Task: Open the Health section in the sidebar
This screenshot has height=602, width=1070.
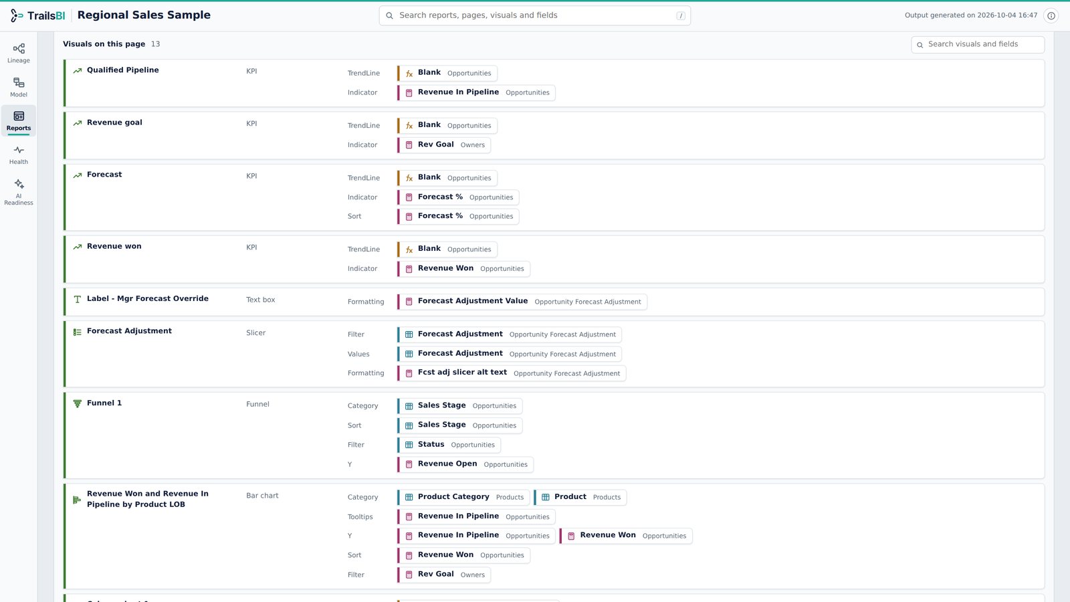Action: coord(19,155)
